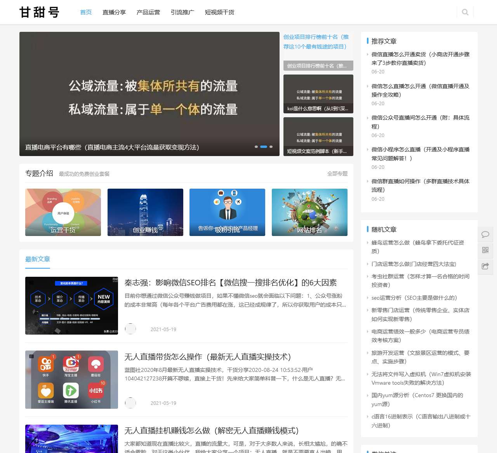Open the 直播分享 navigation menu
This screenshot has width=497, height=453.
tap(114, 12)
